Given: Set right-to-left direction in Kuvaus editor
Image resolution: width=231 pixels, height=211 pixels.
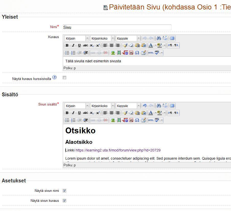Looking at the screenshot, I should (x=176, y=45).
